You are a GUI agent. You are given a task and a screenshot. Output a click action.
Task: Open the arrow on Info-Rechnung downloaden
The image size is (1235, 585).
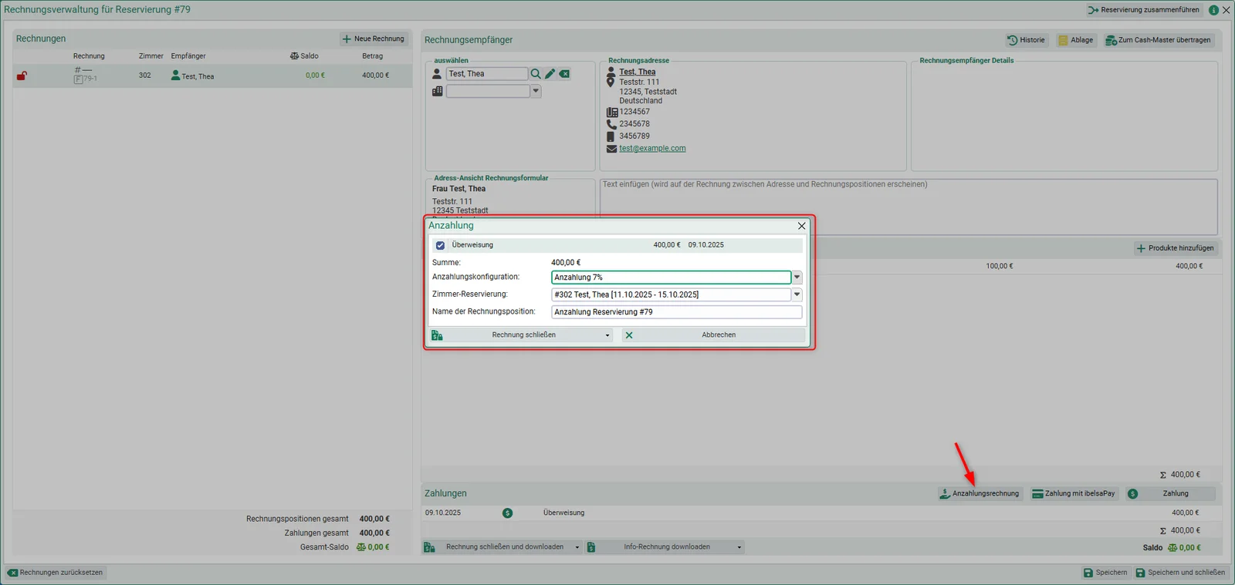click(739, 547)
